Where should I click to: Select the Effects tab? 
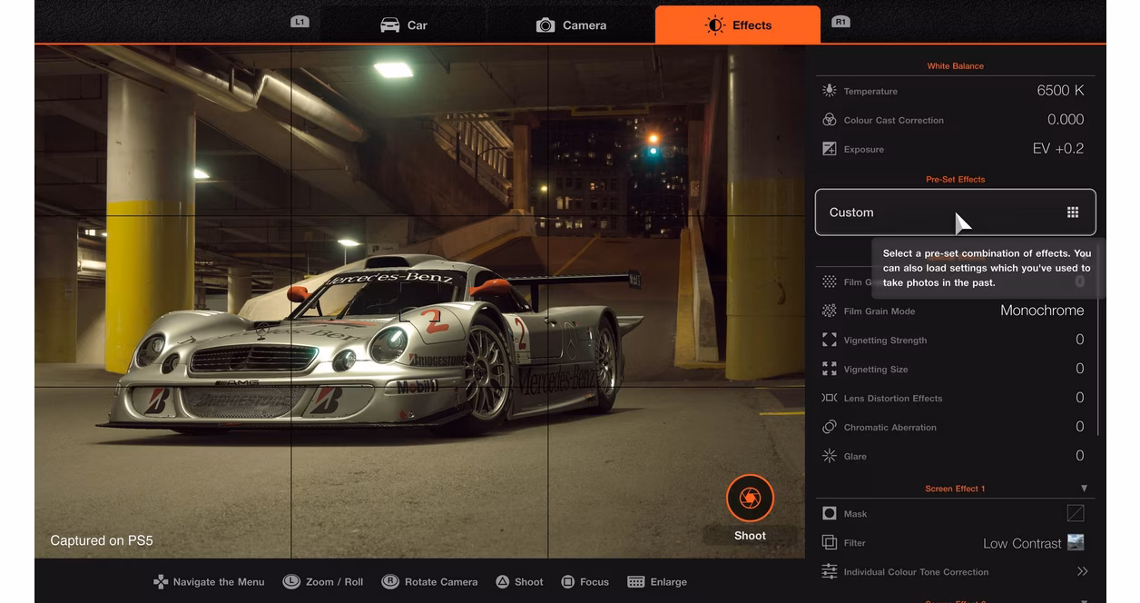pos(737,25)
